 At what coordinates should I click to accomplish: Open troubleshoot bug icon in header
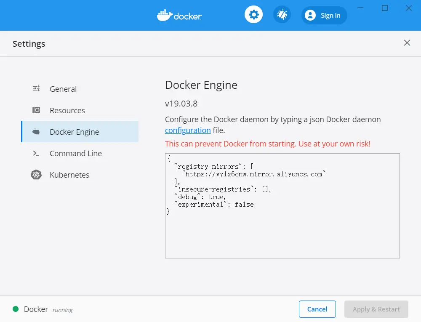282,14
